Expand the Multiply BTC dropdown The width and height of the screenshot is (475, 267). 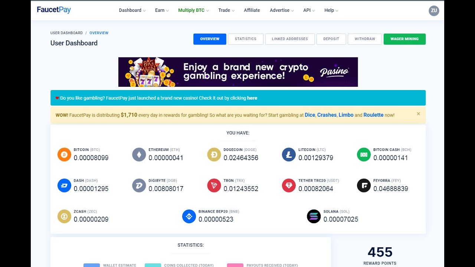pos(193,10)
